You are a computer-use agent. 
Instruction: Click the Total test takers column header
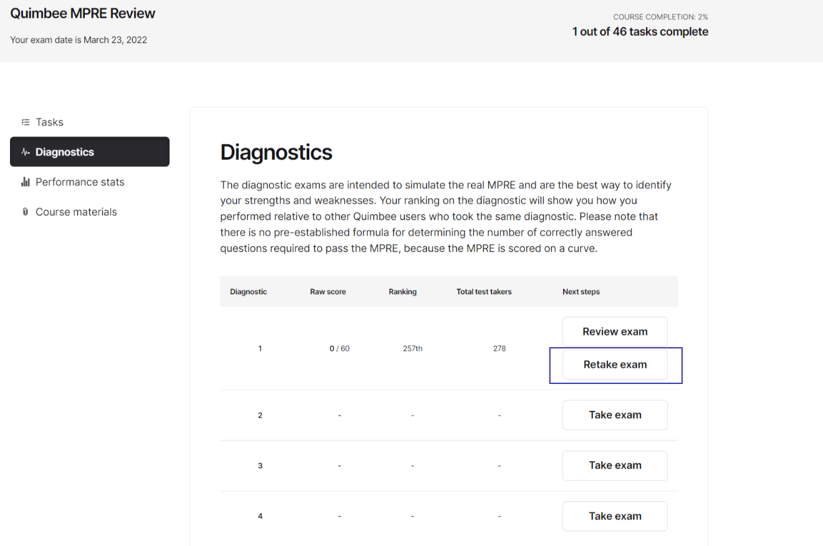[x=484, y=292]
